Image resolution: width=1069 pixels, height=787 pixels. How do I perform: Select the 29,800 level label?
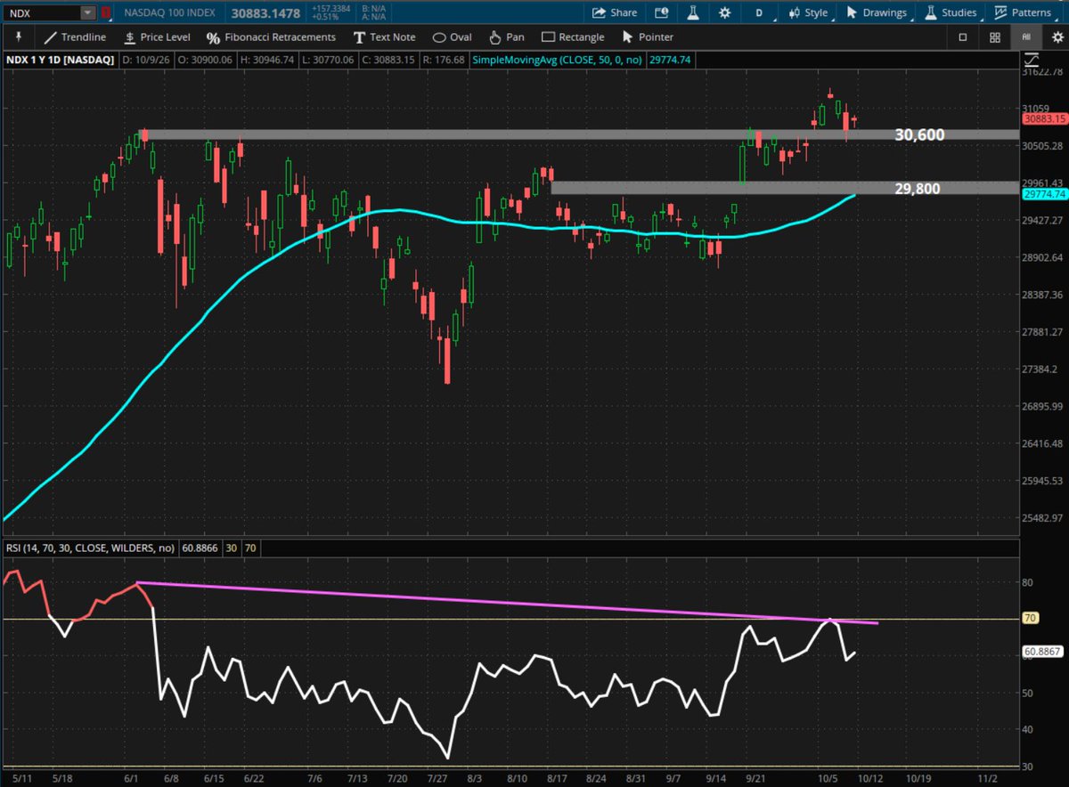coord(916,188)
